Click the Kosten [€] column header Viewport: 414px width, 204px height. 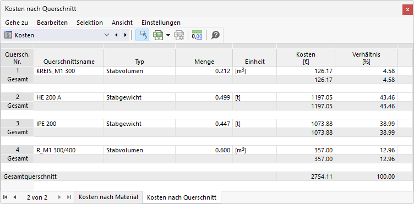pyautogui.click(x=306, y=57)
